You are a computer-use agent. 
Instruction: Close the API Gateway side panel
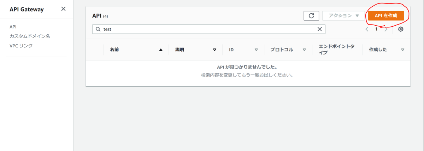(63, 9)
